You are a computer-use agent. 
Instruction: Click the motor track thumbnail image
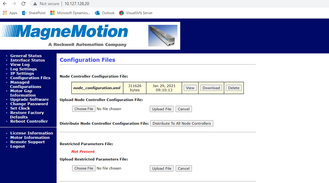(x=163, y=36)
